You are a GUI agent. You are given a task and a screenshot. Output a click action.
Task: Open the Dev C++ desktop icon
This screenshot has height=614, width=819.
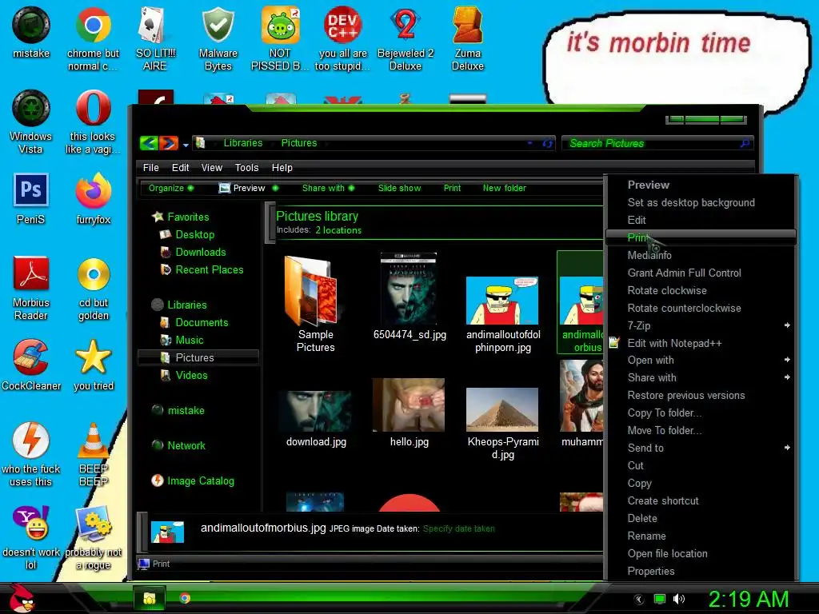(x=342, y=25)
